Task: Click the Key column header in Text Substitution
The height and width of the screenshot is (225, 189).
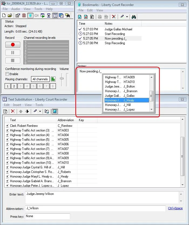Action: 87,120
